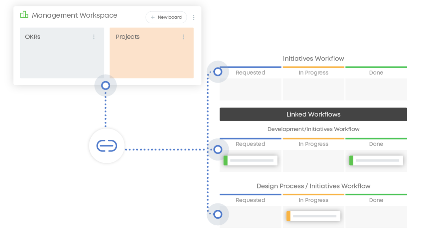Click the Linked Workflows dark header
Viewport: 426px width, 237px height.
313,114
